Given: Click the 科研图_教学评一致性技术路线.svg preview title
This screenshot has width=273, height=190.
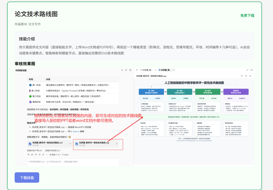Looking at the screenshot, I should [x=151, y=76].
